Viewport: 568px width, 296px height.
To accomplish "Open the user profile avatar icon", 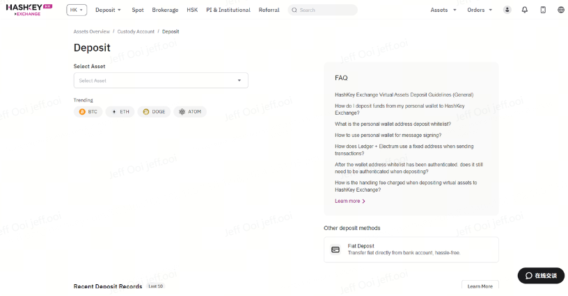I will [507, 10].
